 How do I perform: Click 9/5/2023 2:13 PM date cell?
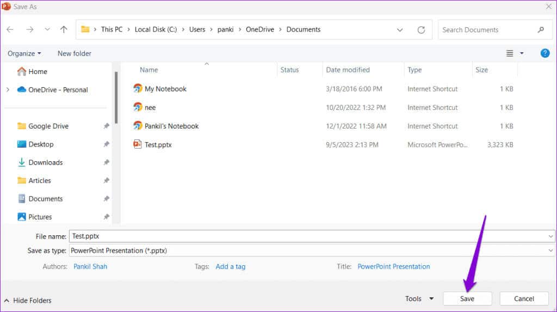[352, 145]
